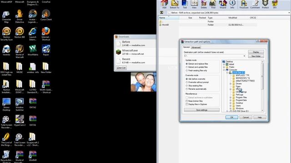This screenshot has height=163, width=291.
Task: Select the Norton 360 desktop icon
Action: [20, 33]
